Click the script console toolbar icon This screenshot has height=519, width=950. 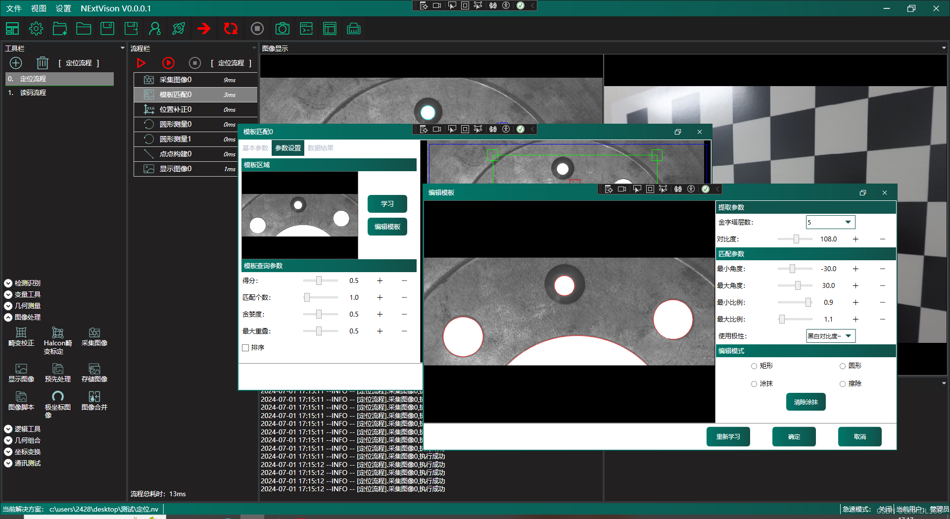(x=306, y=29)
